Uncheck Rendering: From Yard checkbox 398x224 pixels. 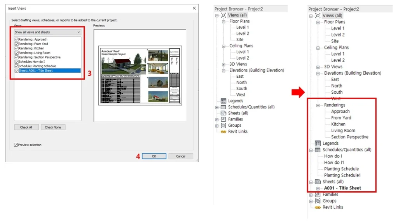(16, 44)
